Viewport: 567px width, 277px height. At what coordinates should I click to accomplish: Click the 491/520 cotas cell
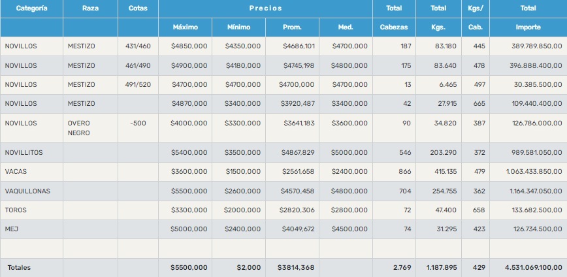coord(138,84)
